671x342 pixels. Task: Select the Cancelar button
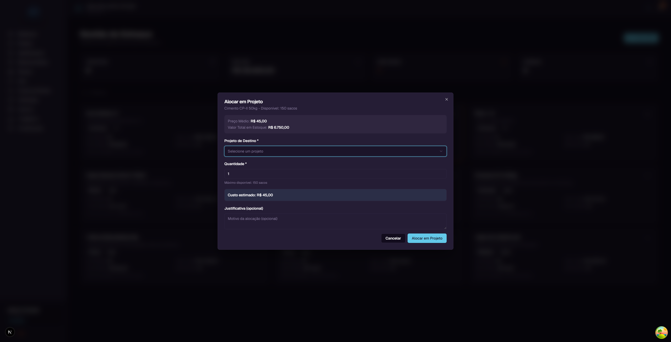click(393, 238)
